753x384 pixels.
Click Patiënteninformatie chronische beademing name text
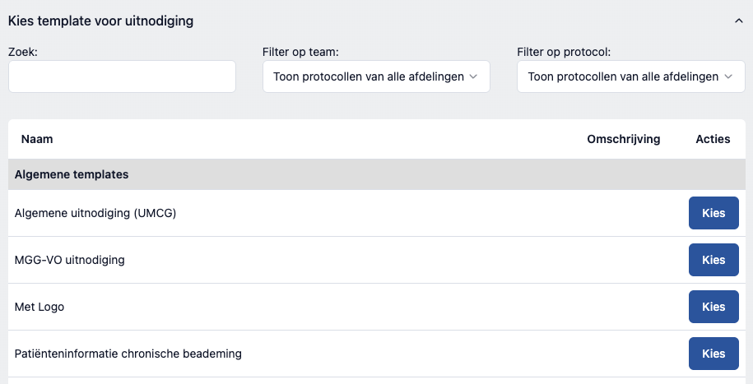(x=128, y=354)
